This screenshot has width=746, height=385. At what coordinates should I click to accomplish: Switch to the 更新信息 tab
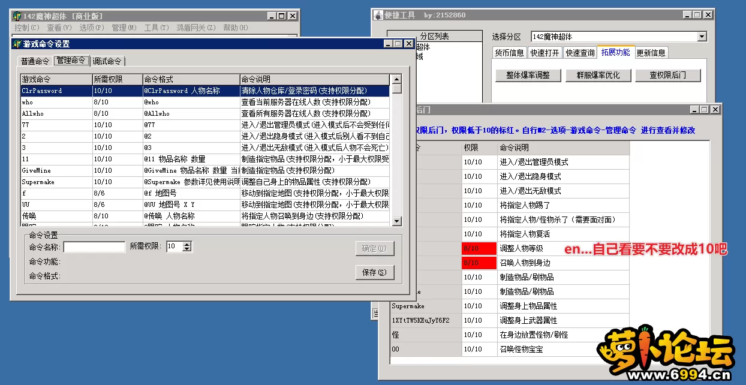coord(651,53)
